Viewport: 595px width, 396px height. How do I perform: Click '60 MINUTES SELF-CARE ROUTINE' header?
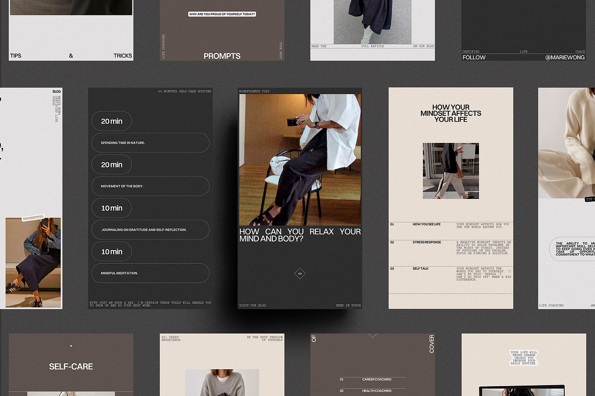click(184, 91)
